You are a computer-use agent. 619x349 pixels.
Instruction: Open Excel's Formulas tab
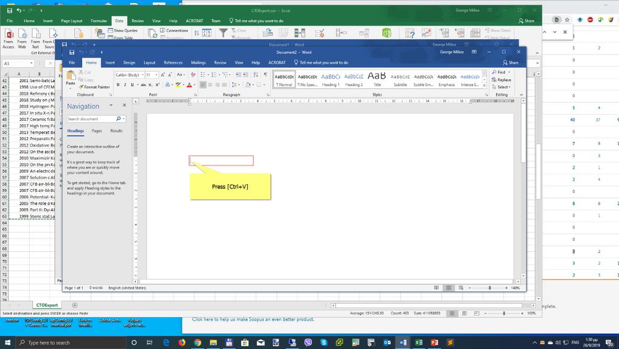click(99, 21)
